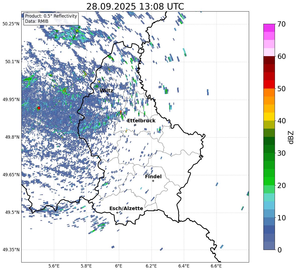This screenshot has width=297, height=271.
Task: Click the 49.95°N latitude label
Action: [11, 99]
